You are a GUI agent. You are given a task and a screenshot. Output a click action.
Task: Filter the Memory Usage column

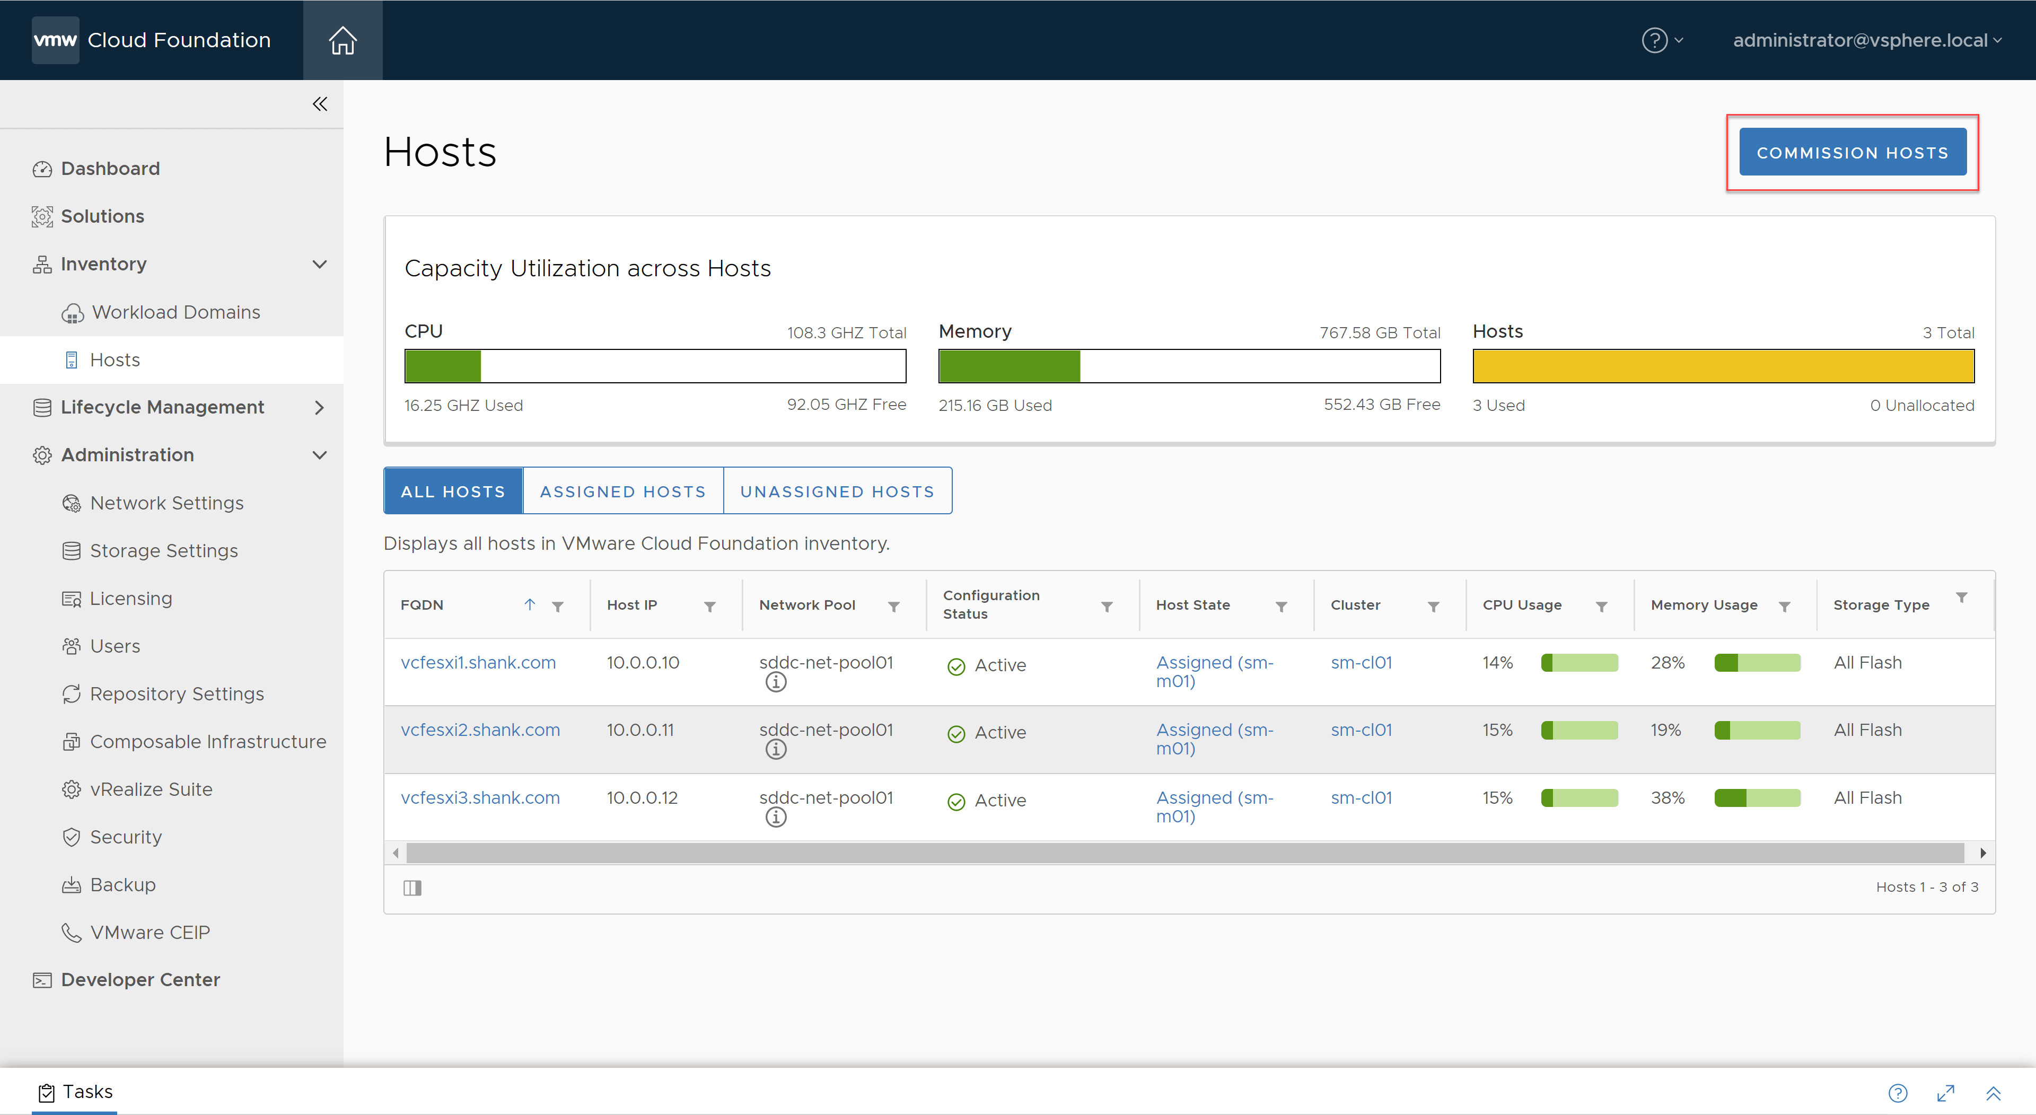click(x=1784, y=606)
